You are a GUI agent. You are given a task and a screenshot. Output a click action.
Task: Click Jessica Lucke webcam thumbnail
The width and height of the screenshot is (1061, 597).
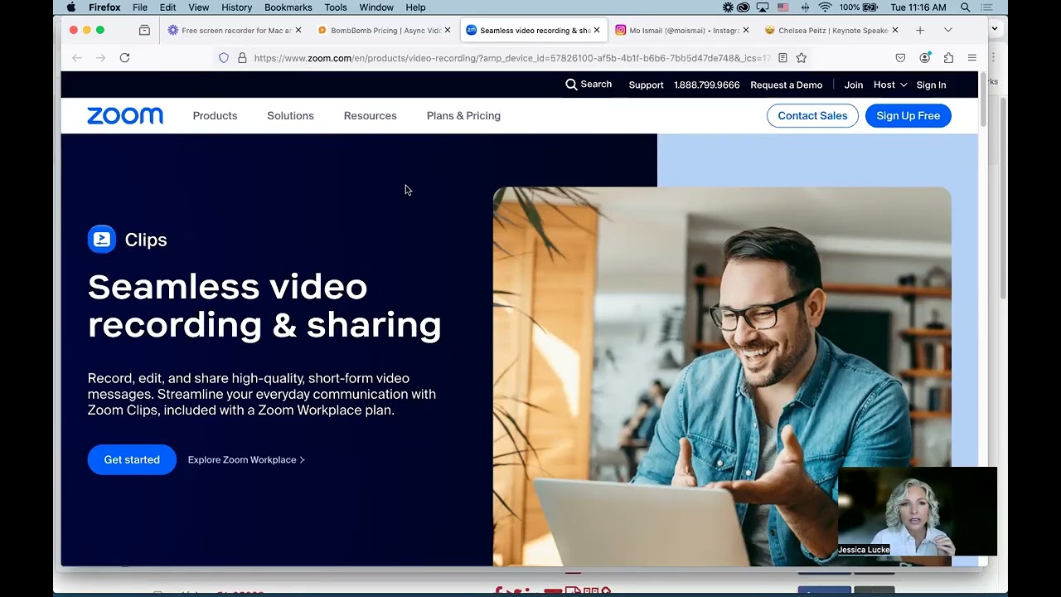coord(917,511)
